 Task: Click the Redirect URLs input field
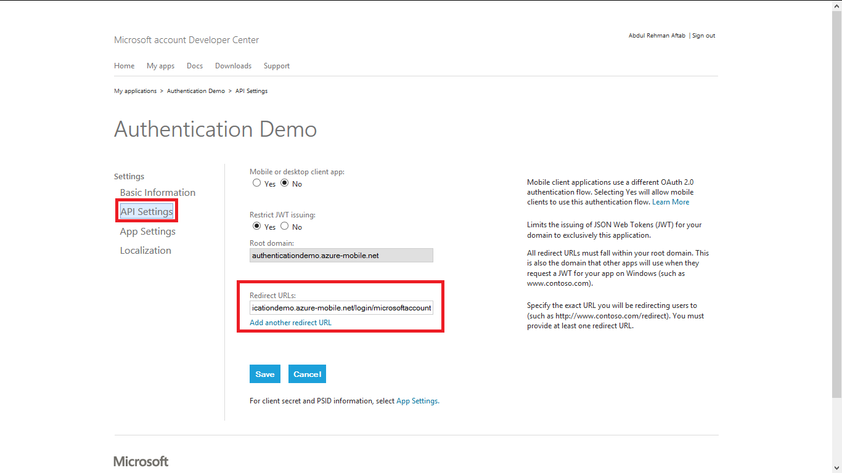(341, 307)
